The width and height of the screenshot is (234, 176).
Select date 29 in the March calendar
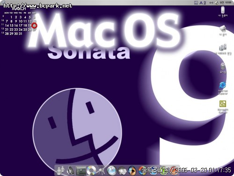pos(11,33)
